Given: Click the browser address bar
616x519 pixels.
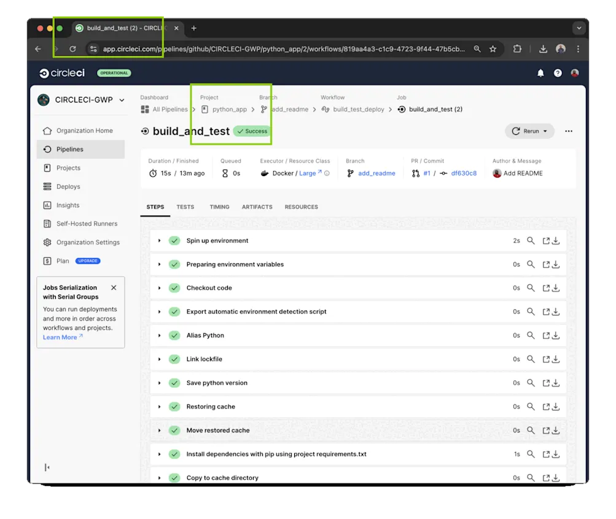Looking at the screenshot, I should tap(283, 49).
